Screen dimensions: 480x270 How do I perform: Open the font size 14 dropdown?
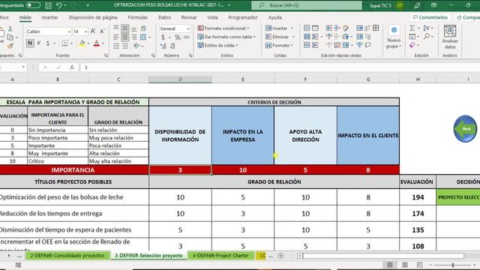point(85,31)
